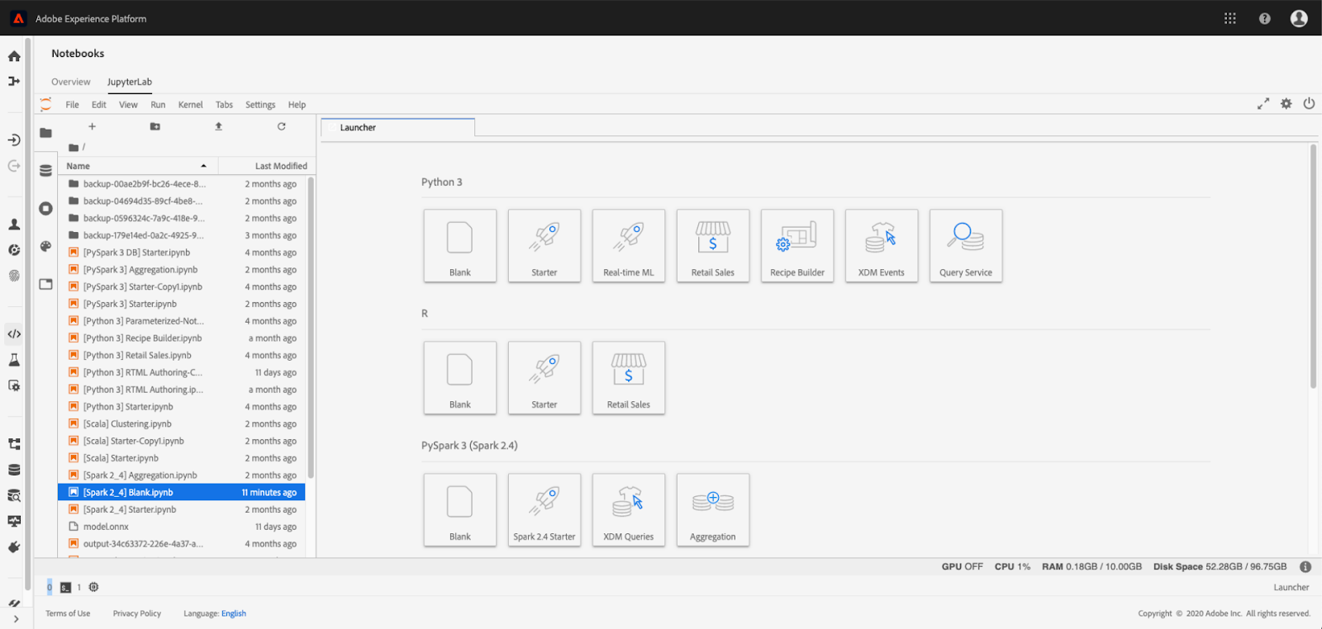Refresh the file list
This screenshot has height=629, width=1322.
[x=281, y=126]
